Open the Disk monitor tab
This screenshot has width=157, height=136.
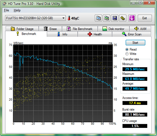click(x=113, y=29)
